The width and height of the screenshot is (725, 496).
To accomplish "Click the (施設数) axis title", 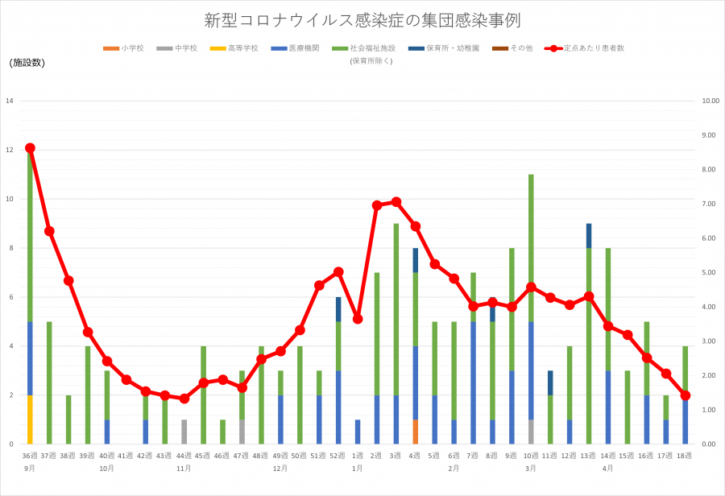I will pos(27,63).
